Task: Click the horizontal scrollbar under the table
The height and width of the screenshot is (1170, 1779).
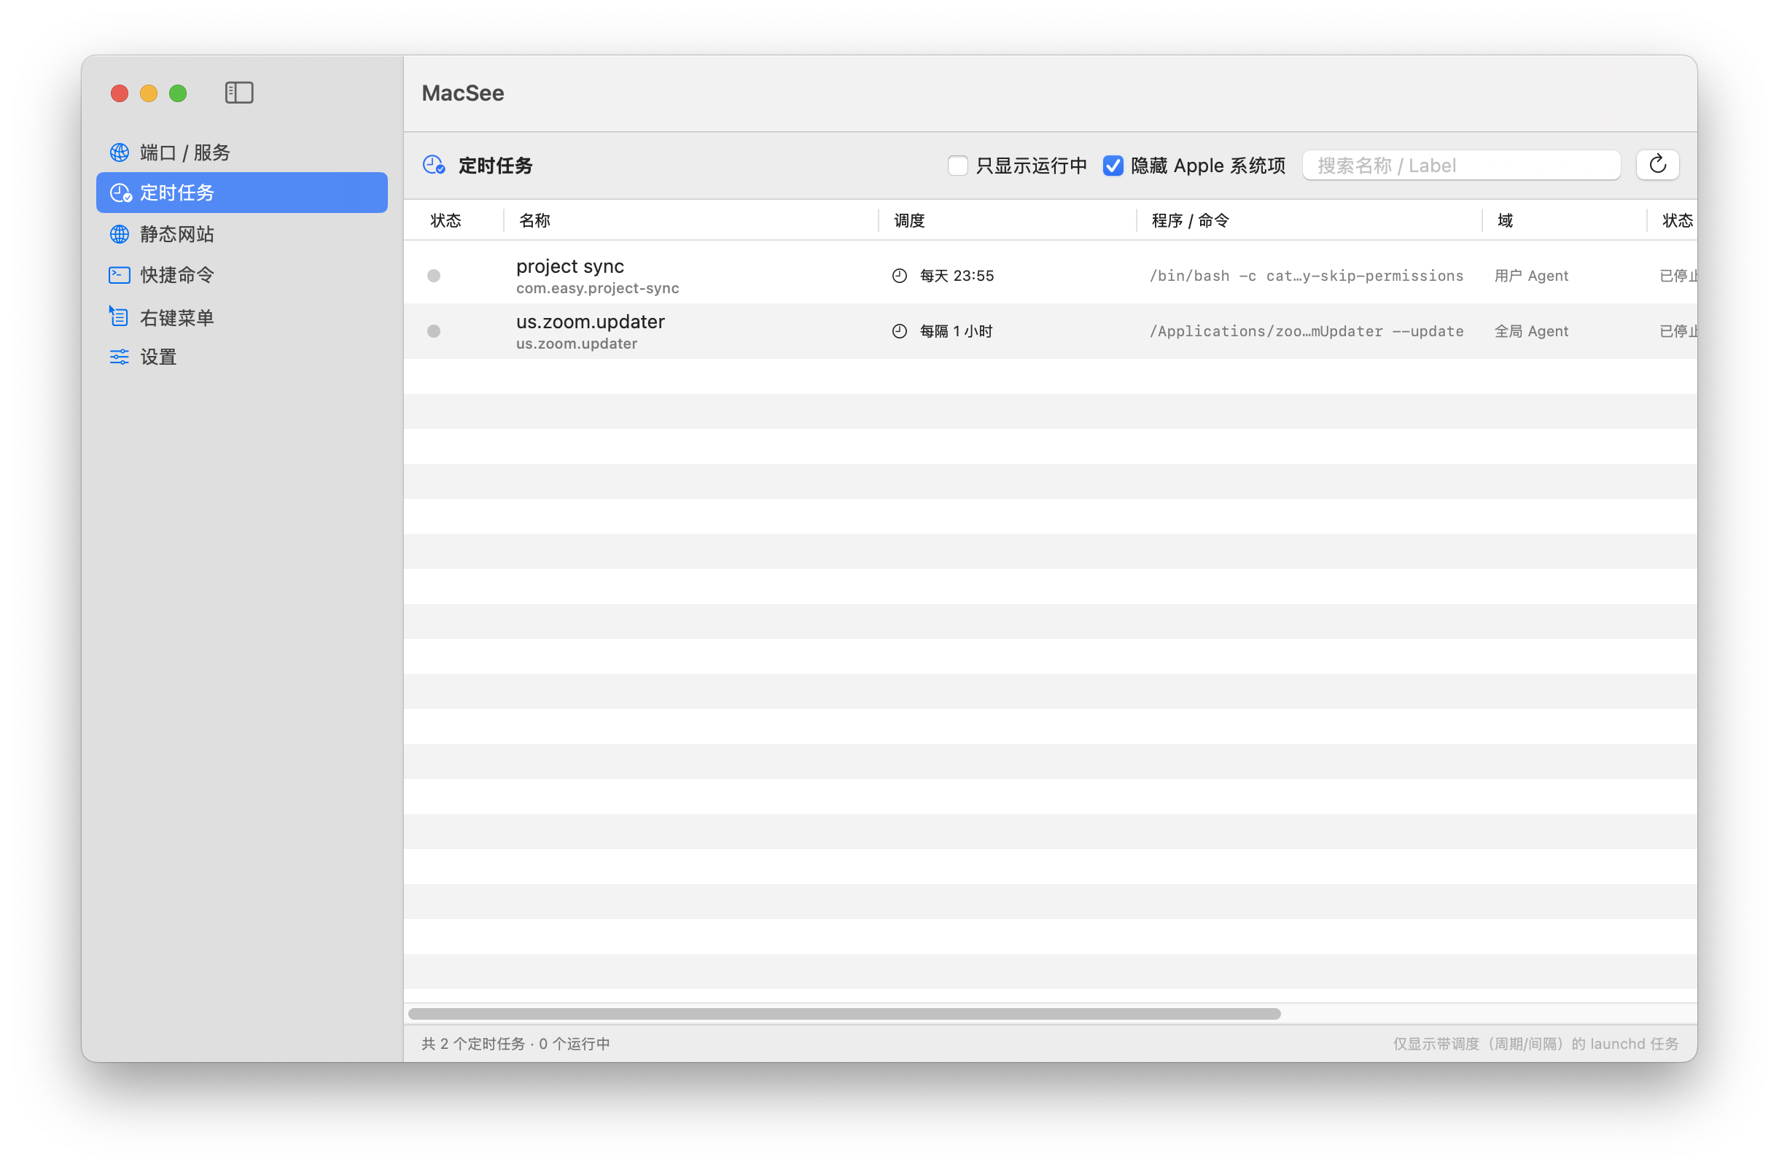Action: click(844, 1014)
